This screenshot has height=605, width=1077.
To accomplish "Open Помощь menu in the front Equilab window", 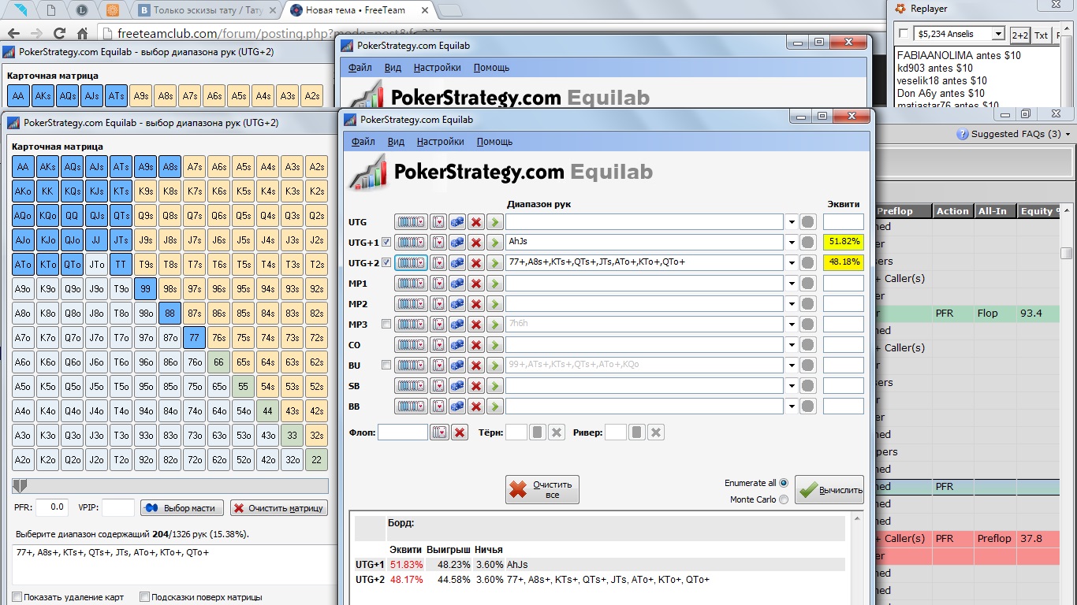I will tap(494, 142).
